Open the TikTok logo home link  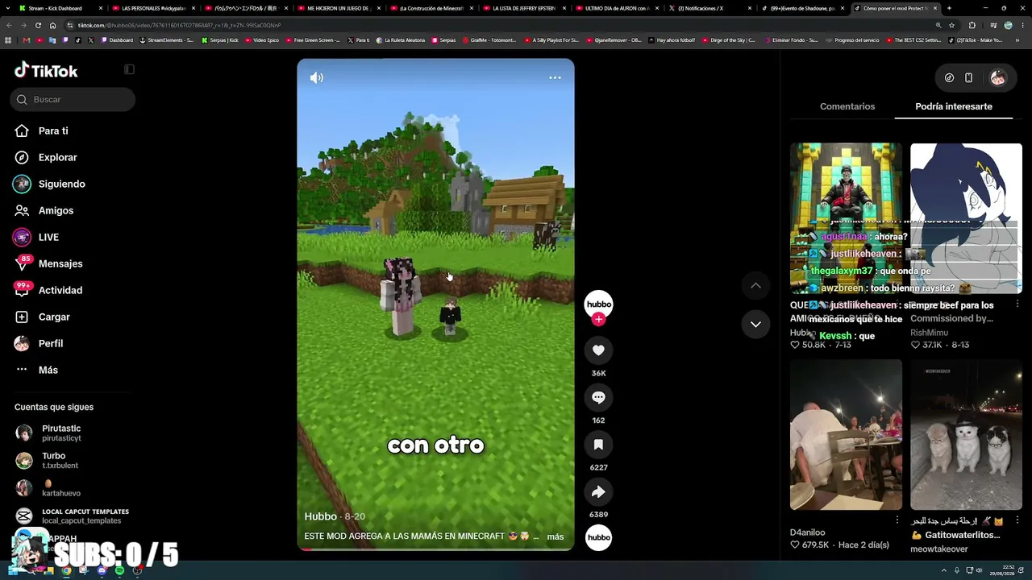(46, 71)
